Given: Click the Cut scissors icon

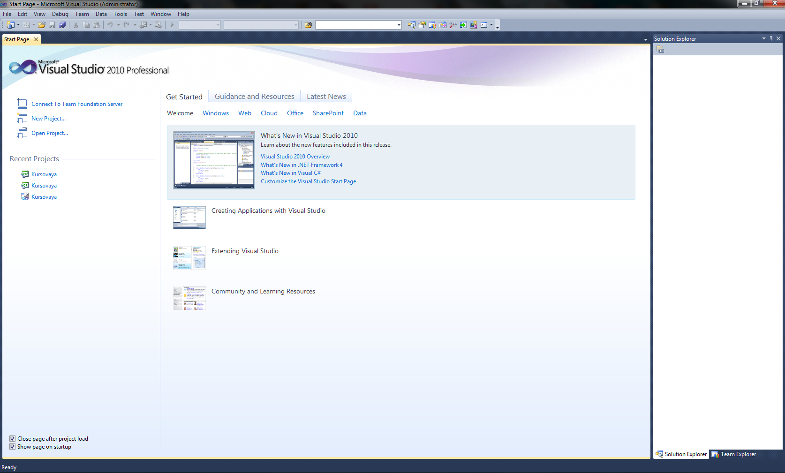Looking at the screenshot, I should [75, 25].
